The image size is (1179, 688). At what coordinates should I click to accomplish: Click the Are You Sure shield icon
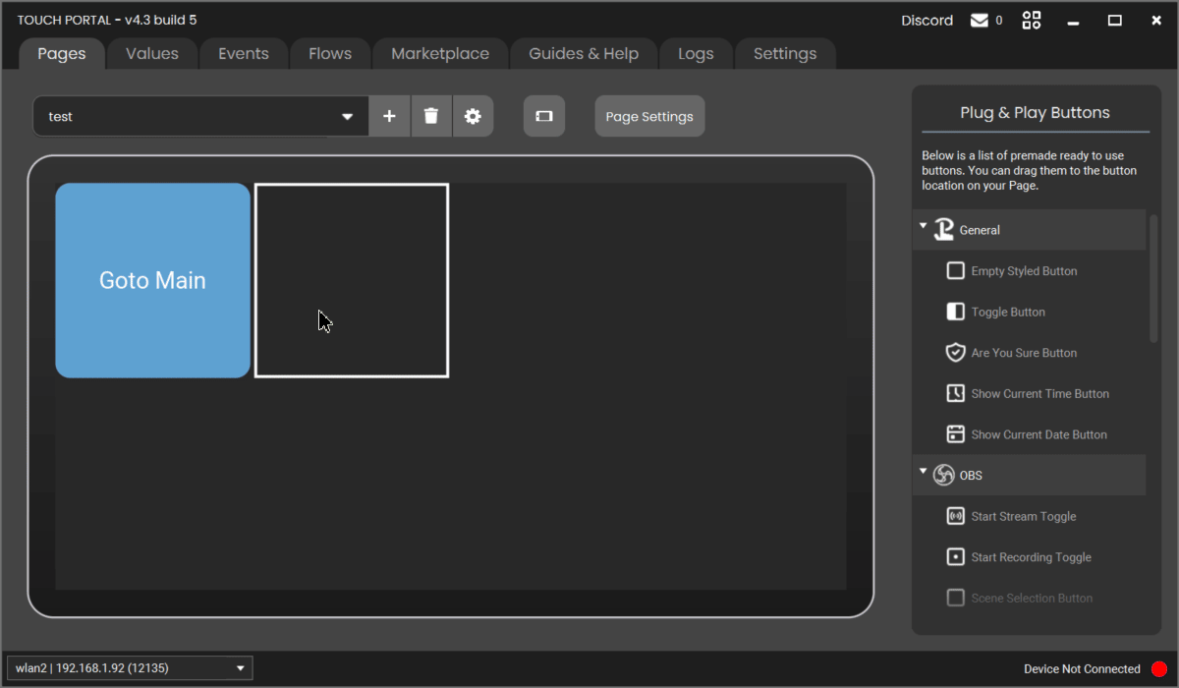click(955, 352)
